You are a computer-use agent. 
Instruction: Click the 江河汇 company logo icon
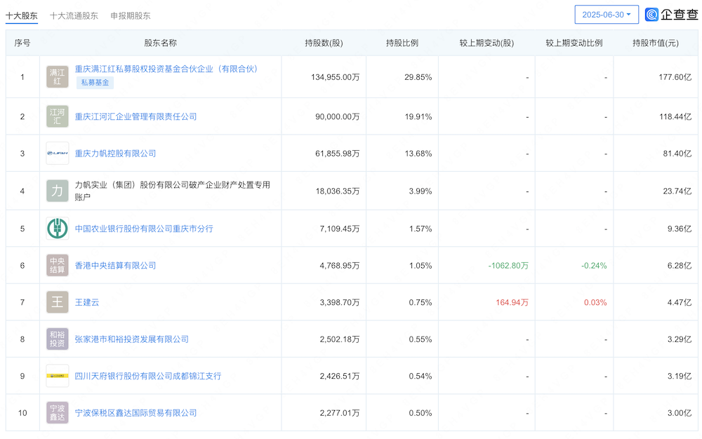pyautogui.click(x=57, y=116)
